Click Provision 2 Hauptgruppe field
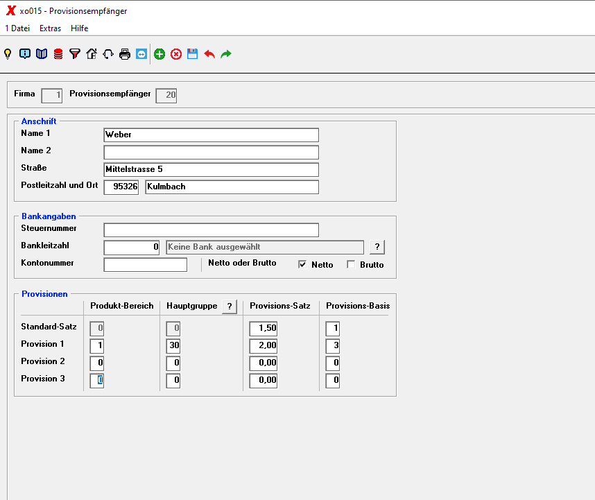Screen dimensions: 595x500 pos(173,363)
